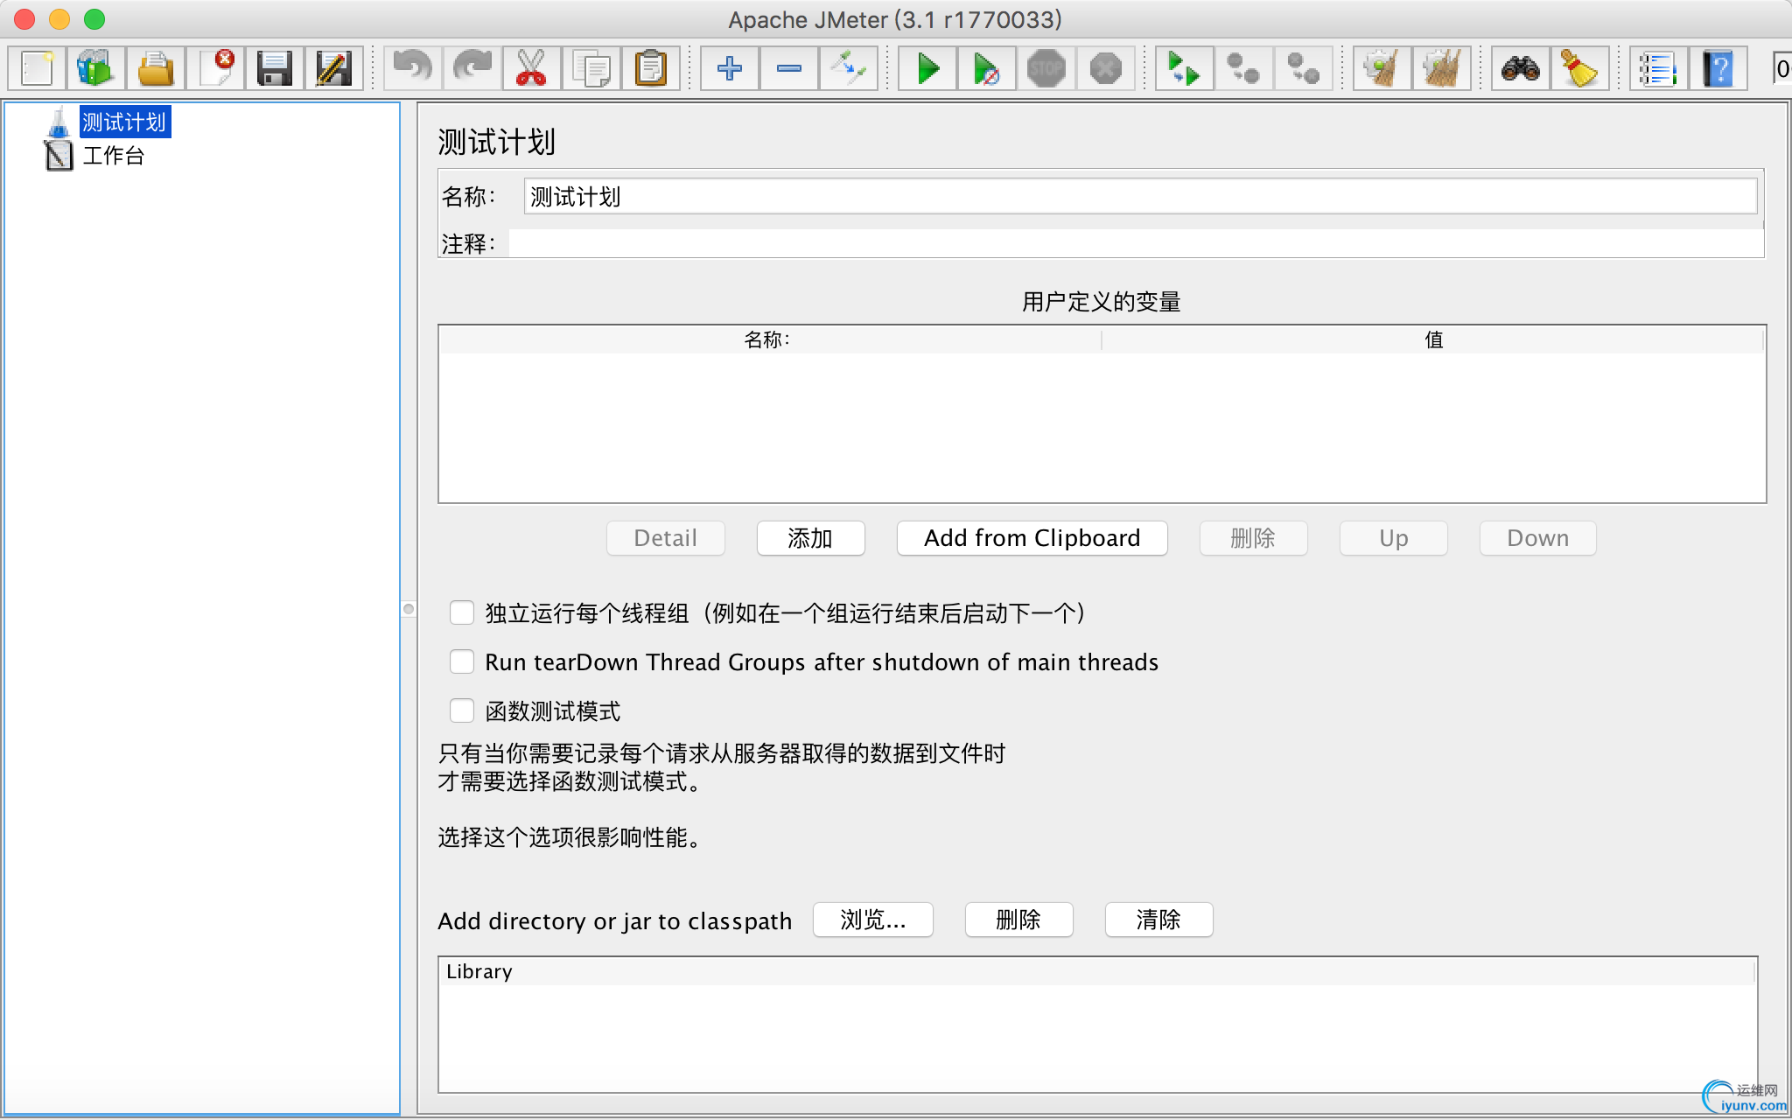Click the Collapse All minus icon

789,68
